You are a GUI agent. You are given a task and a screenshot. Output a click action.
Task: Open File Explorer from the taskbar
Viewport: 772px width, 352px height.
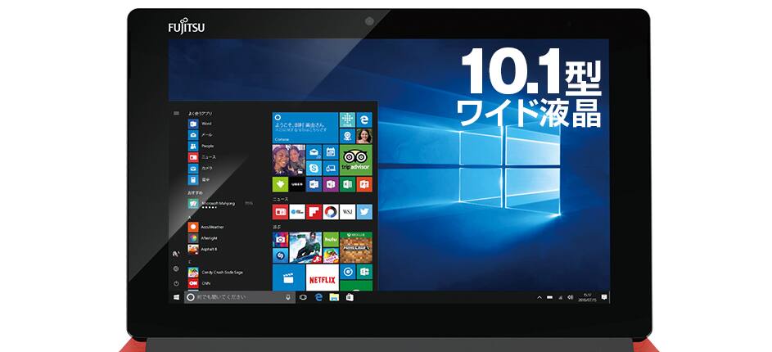coord(334,297)
